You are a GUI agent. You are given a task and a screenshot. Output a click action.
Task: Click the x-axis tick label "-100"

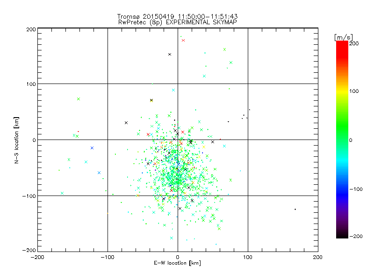(108, 257)
